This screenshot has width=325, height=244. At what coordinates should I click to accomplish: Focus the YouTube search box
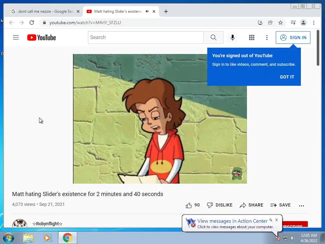coord(146,37)
